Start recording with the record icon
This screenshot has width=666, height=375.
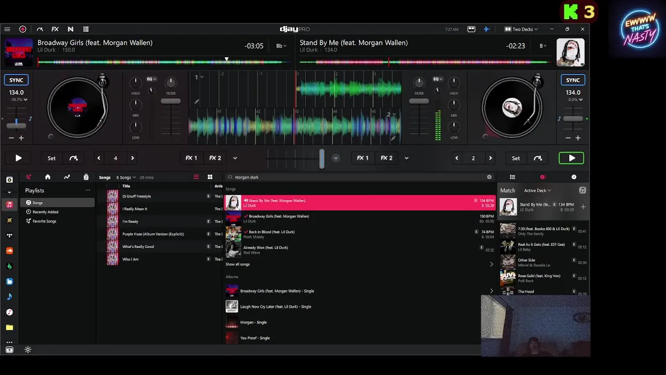[x=23, y=29]
